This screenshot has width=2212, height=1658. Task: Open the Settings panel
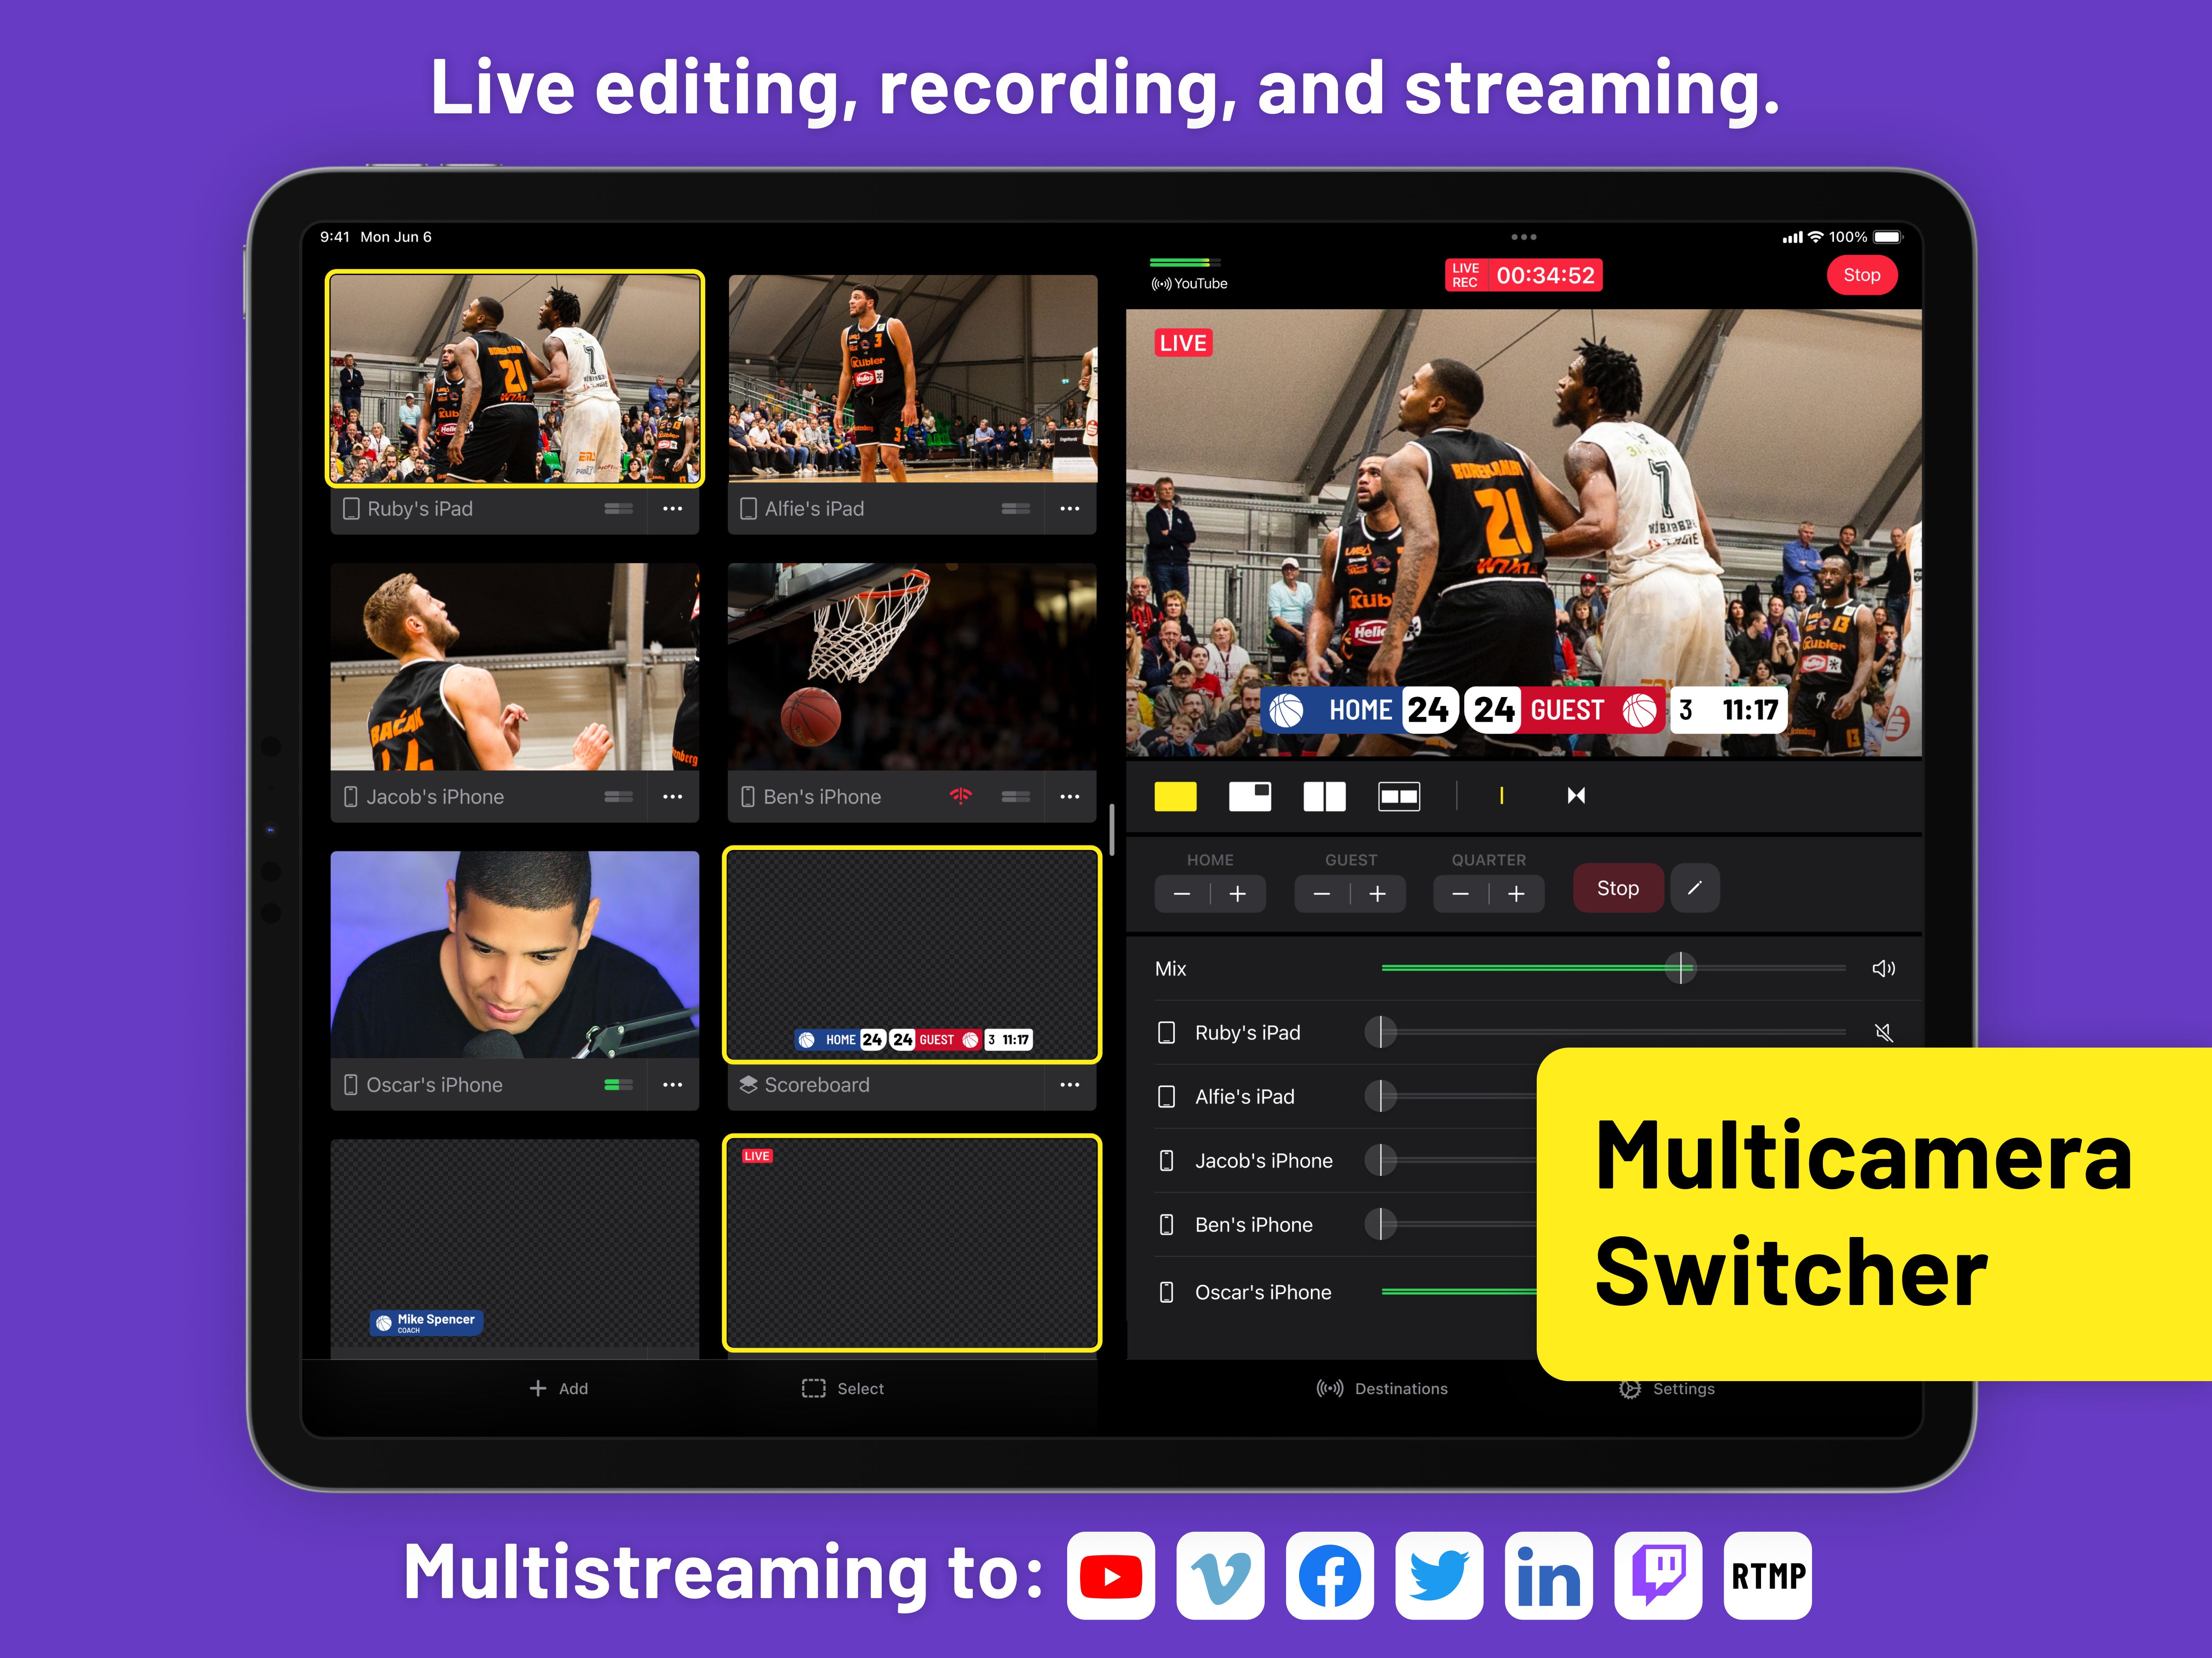(1666, 1388)
